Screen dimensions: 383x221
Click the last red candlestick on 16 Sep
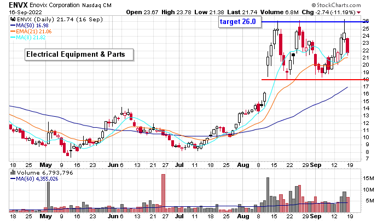tap(347, 45)
